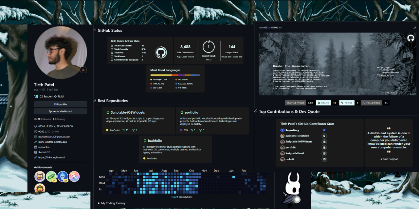Click the fork icon showing 2 on the portfolio card

pyautogui.click(x=201, y=130)
